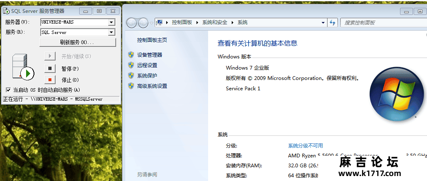Open System Protection link
The height and width of the screenshot is (181, 427).
click(x=147, y=76)
